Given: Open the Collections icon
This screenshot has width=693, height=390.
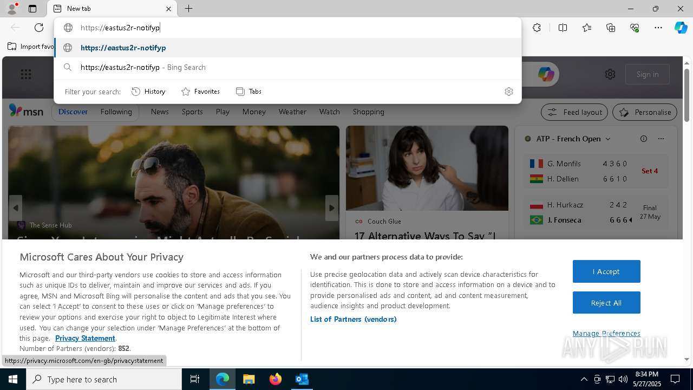Looking at the screenshot, I should [x=611, y=28].
